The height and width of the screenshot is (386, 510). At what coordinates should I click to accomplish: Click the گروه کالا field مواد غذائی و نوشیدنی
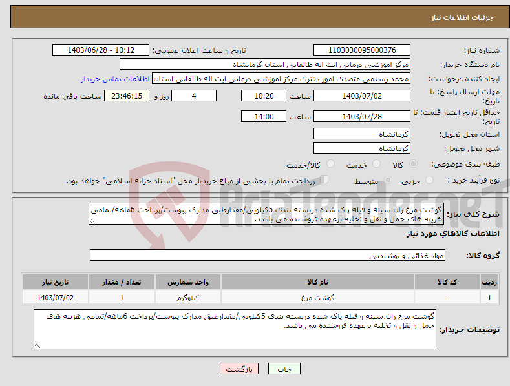click(268, 256)
